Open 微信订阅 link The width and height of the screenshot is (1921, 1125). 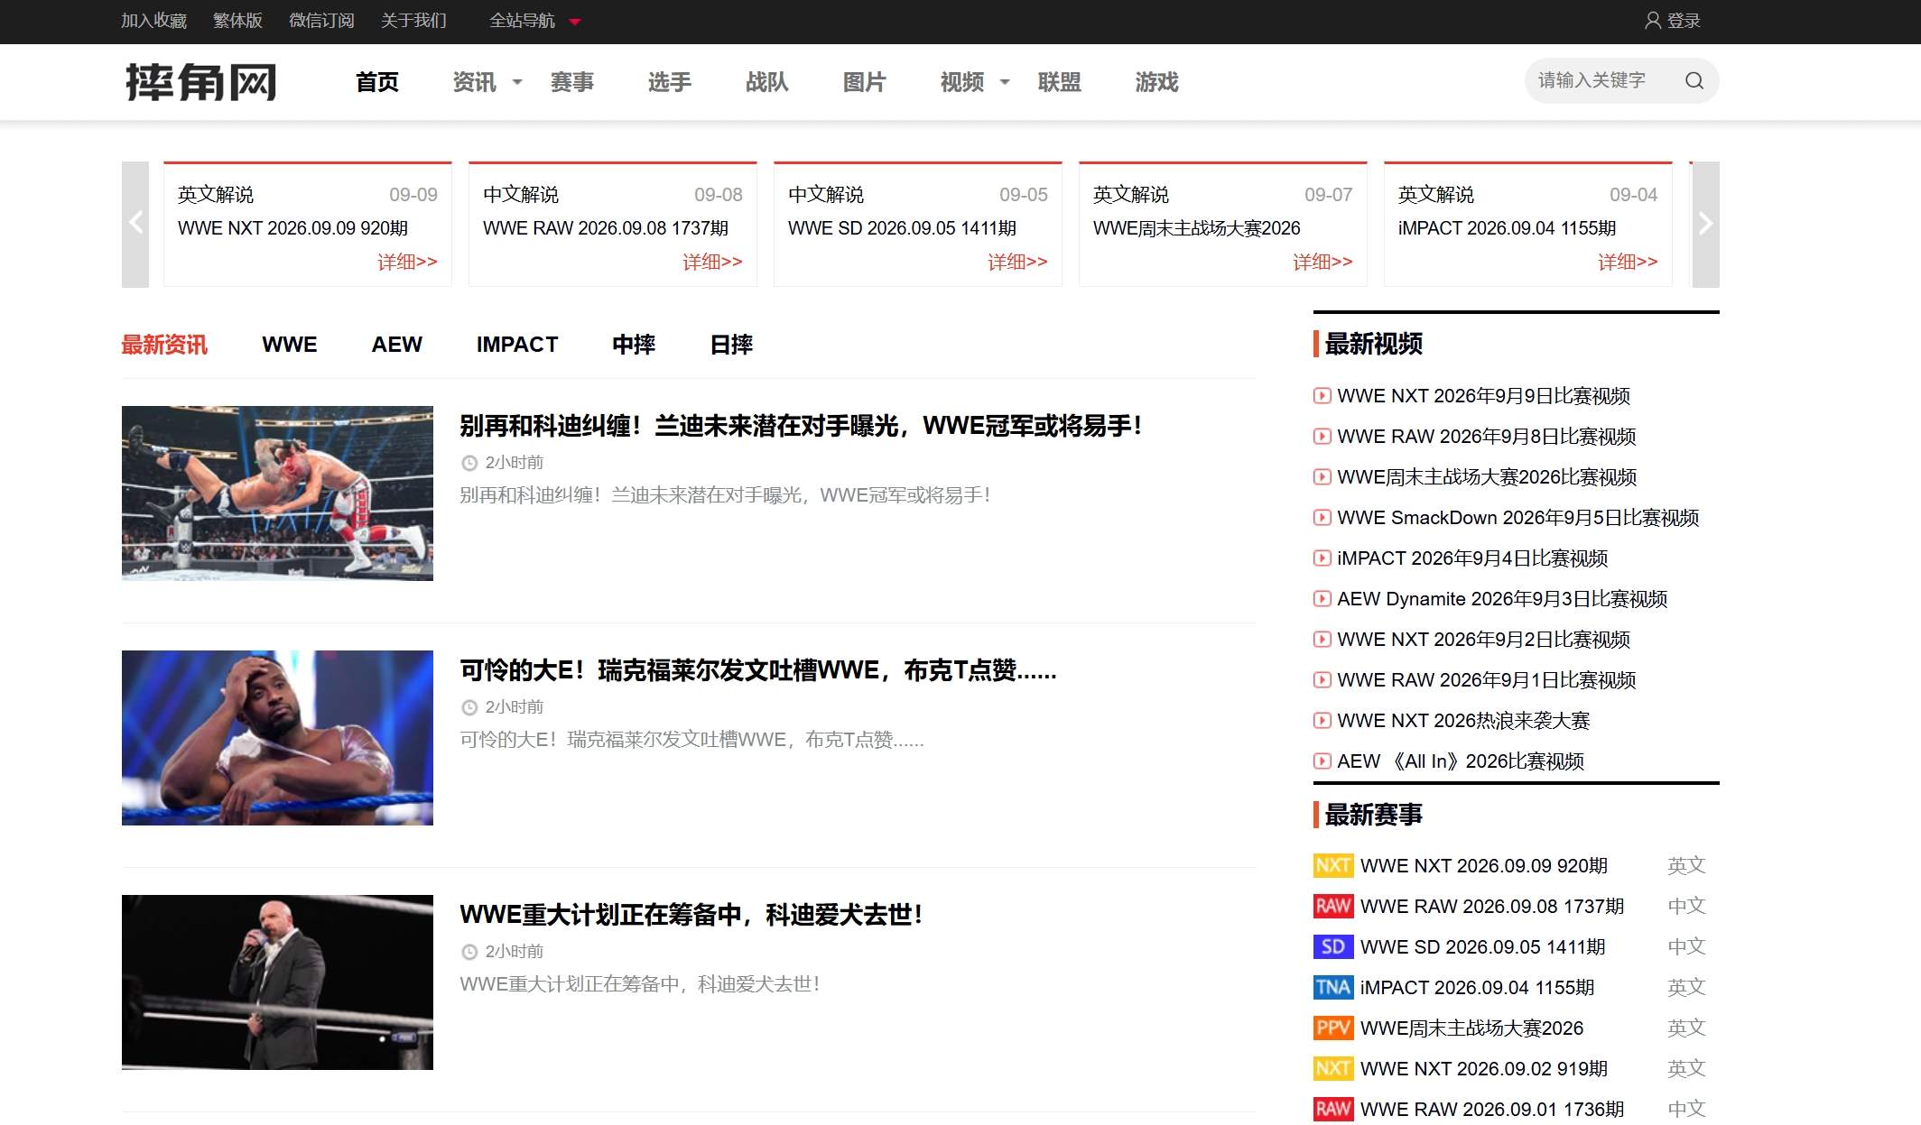(x=321, y=21)
